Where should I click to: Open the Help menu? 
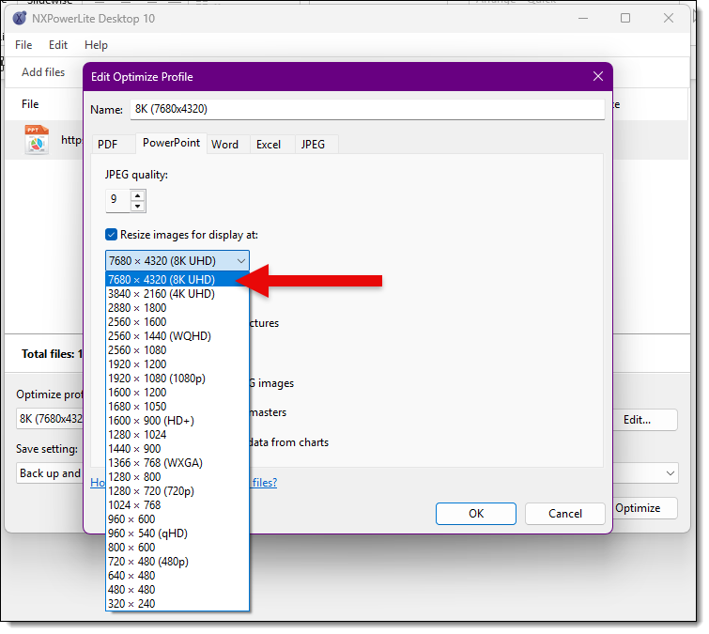[x=96, y=45]
